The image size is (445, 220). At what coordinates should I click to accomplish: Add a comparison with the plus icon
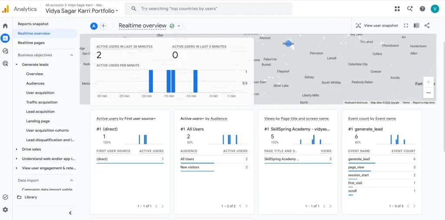103,26
